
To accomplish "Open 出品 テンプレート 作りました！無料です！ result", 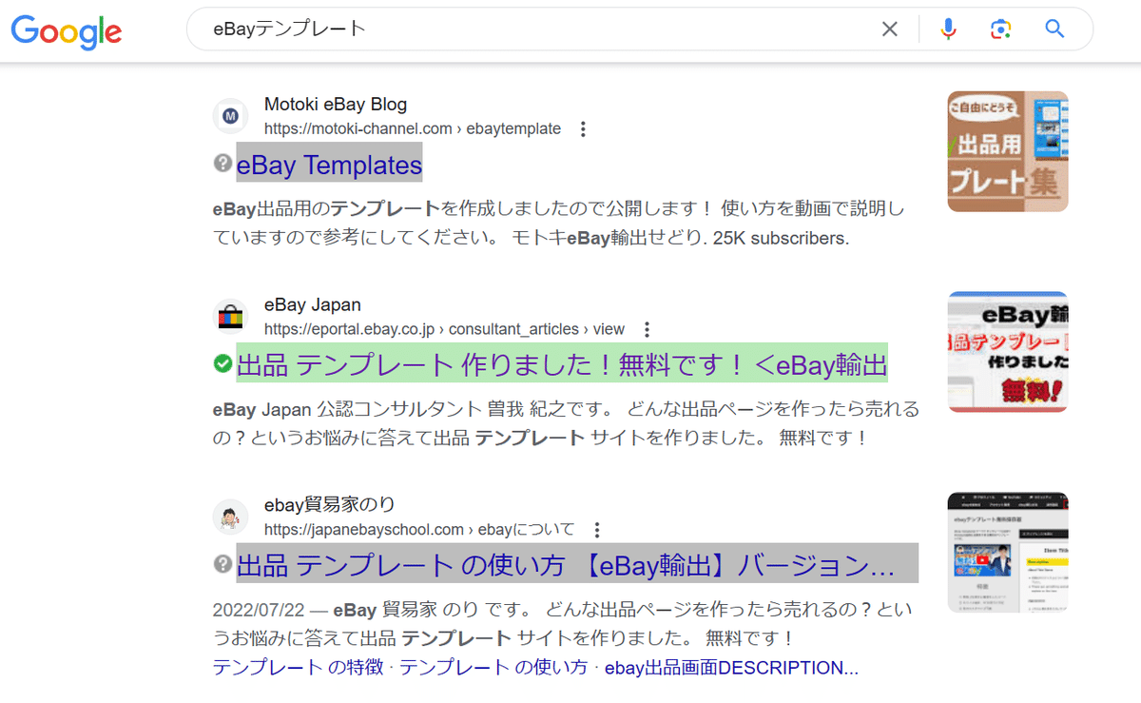I will pos(562,364).
